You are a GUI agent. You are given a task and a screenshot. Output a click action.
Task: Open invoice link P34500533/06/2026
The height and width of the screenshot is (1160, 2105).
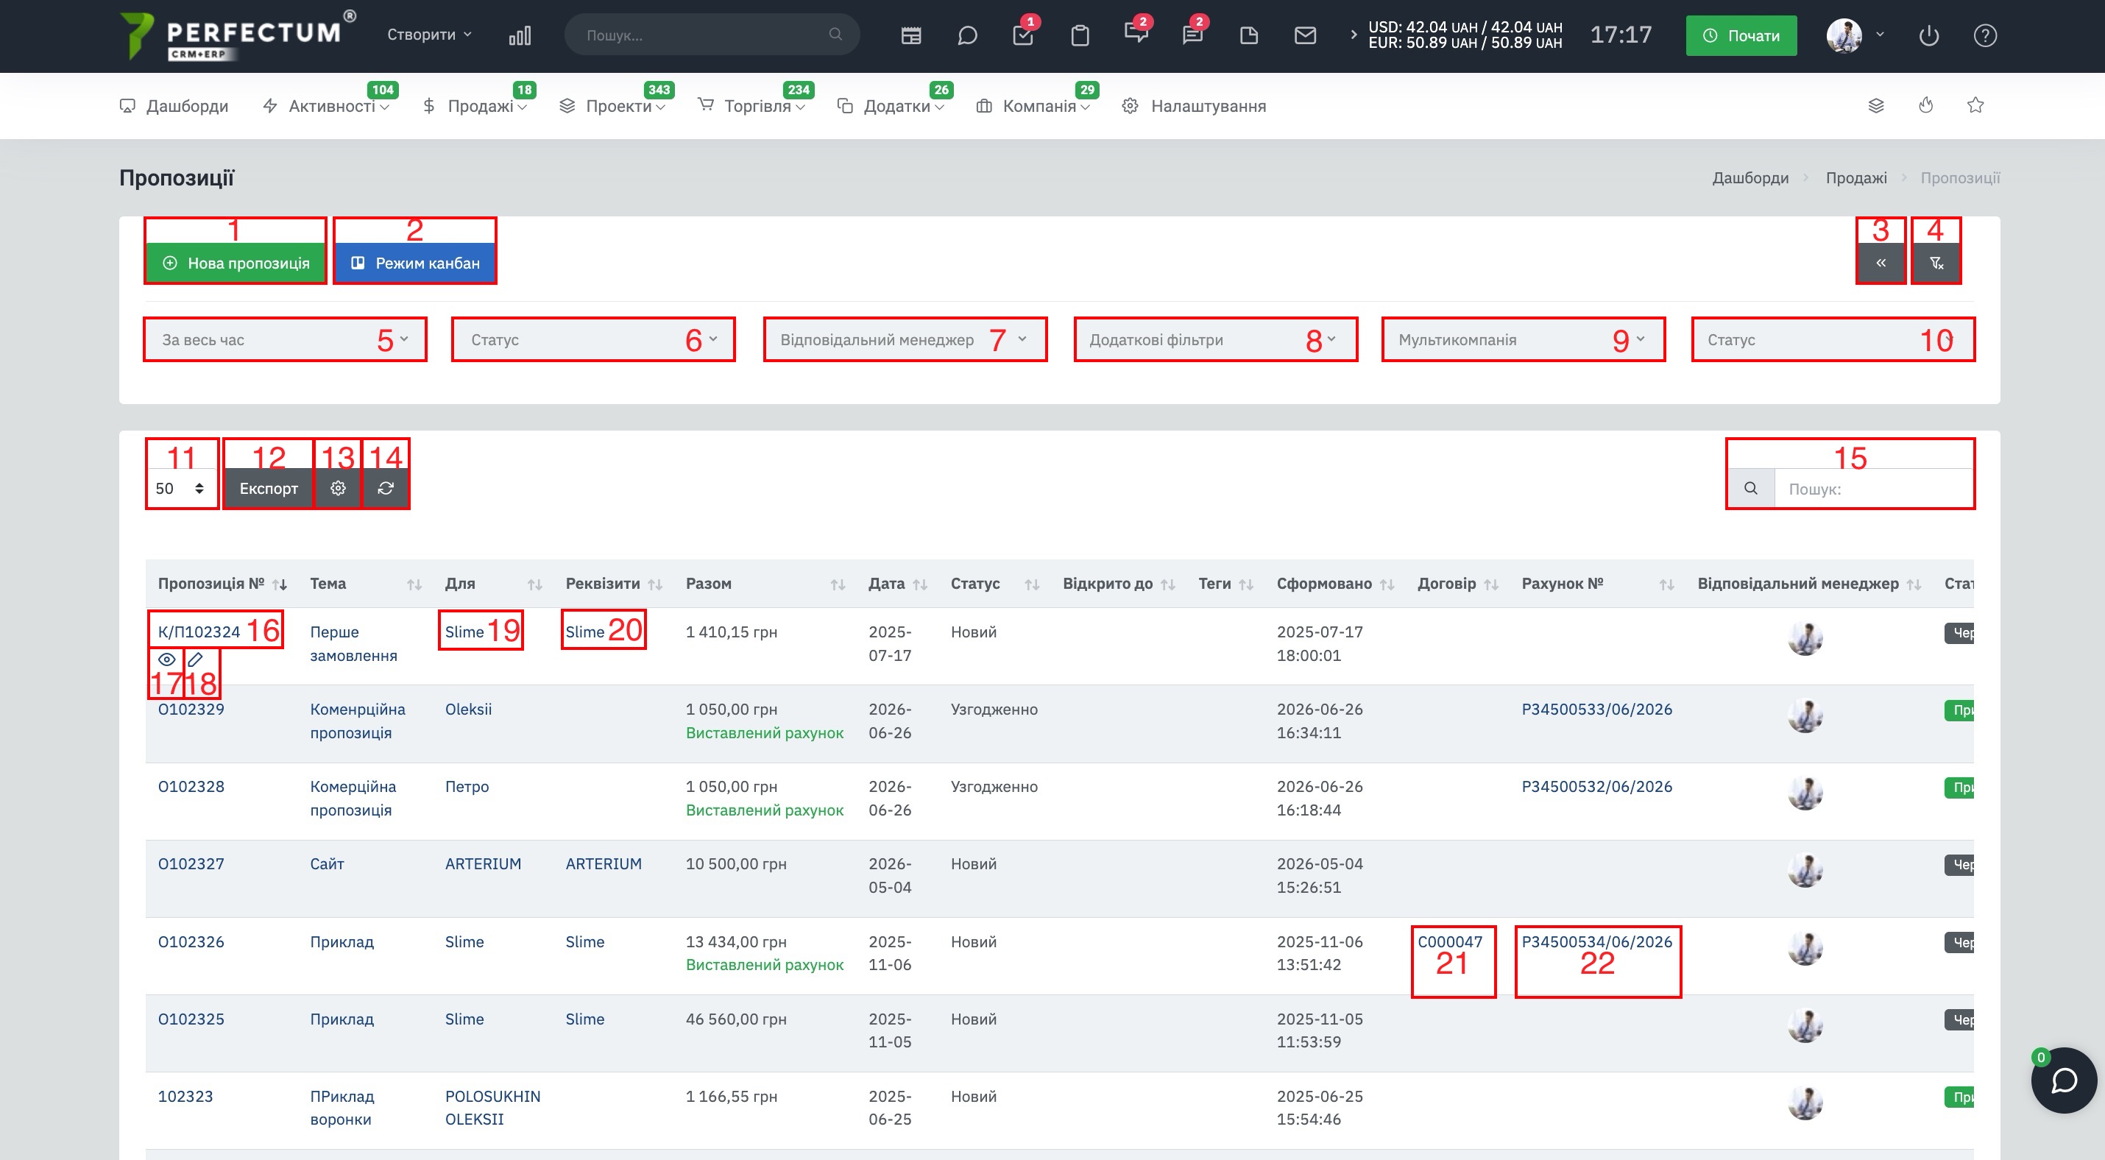[x=1596, y=709]
